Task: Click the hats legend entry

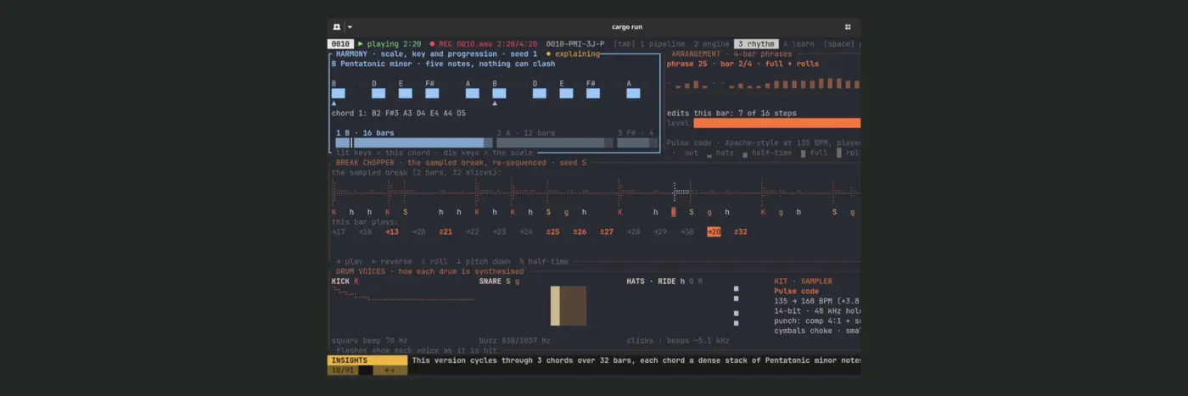Action: click(720, 153)
